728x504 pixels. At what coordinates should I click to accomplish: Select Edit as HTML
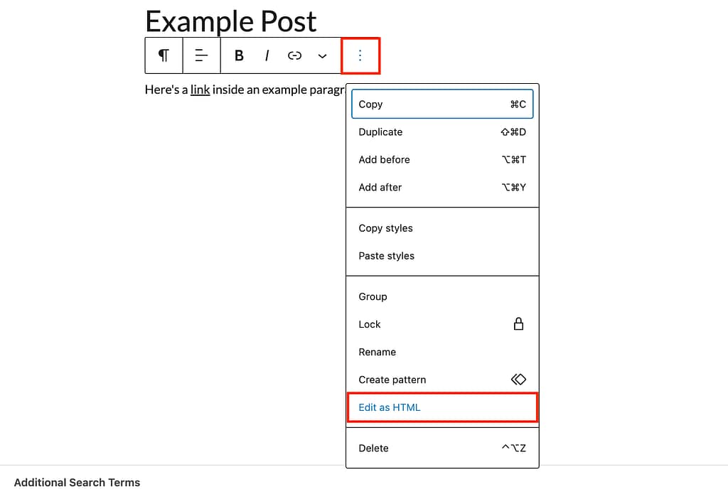(x=389, y=407)
